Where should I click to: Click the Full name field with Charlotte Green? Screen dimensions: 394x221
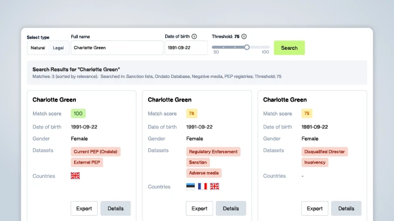click(x=117, y=47)
